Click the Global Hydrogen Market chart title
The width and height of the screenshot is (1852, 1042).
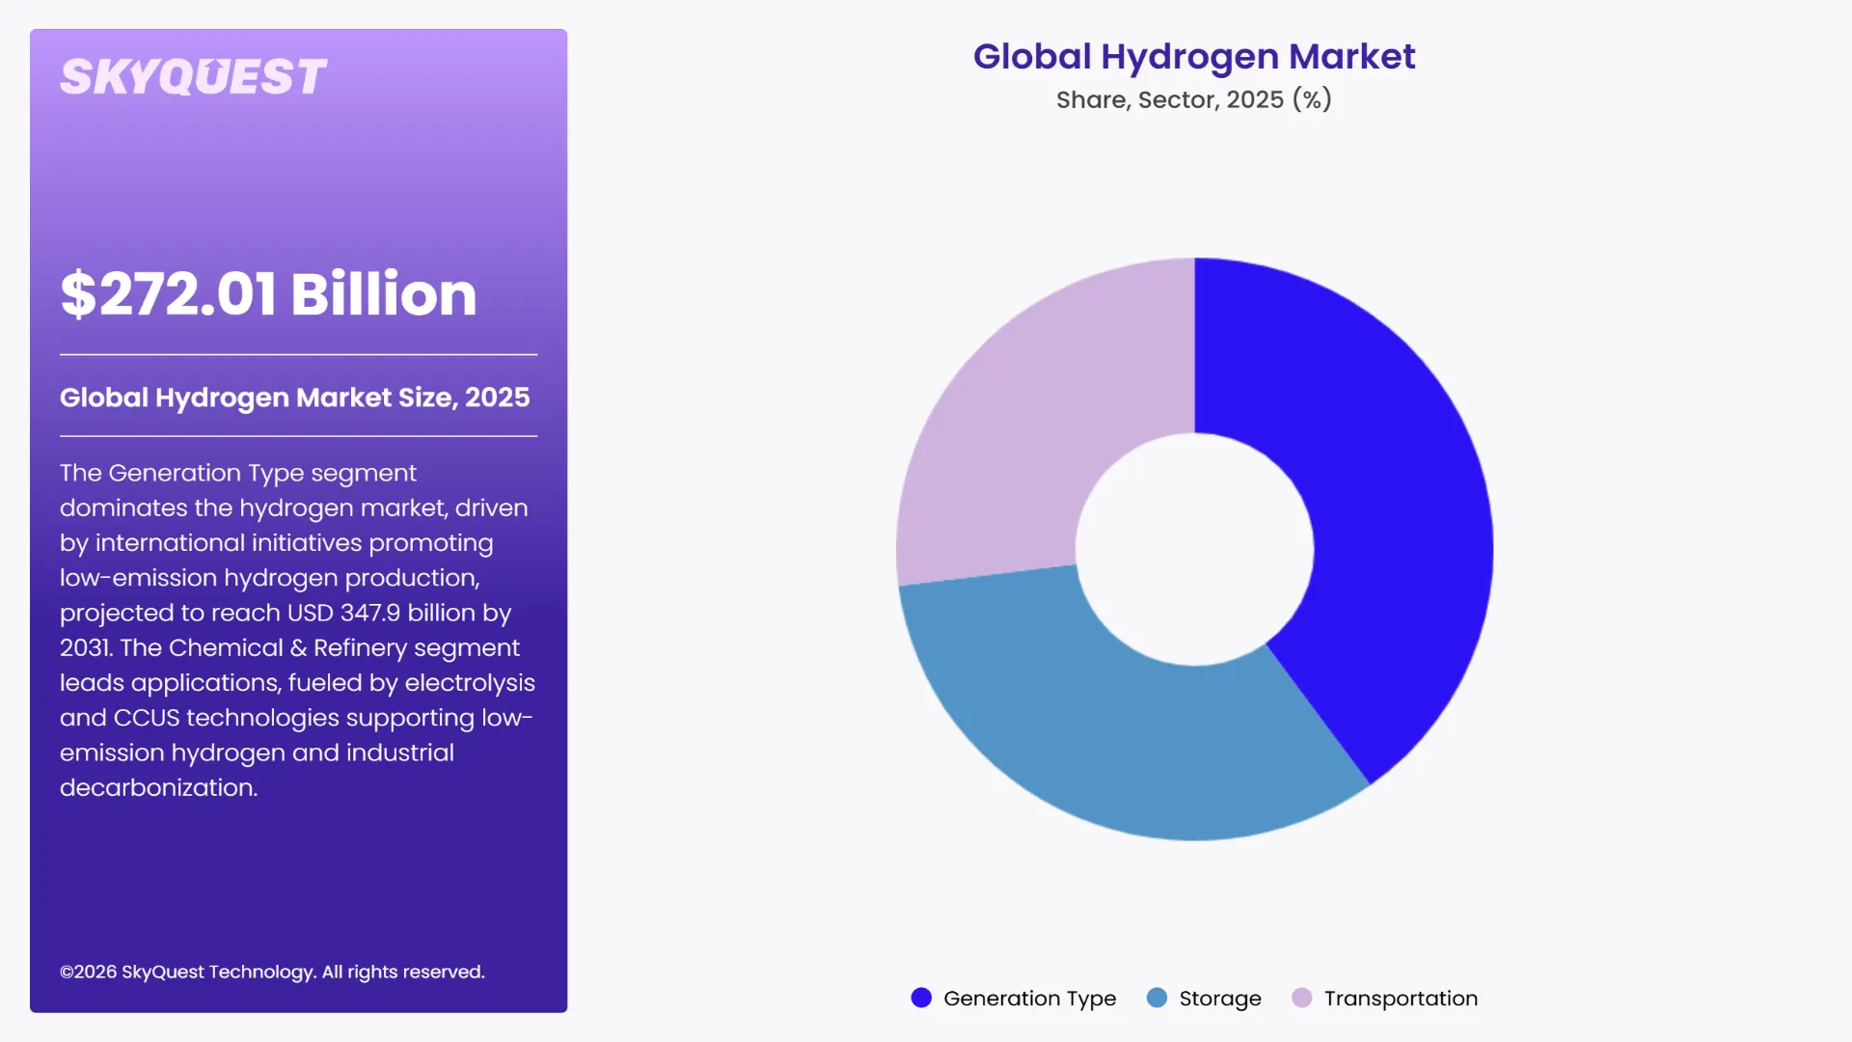pyautogui.click(x=1194, y=57)
